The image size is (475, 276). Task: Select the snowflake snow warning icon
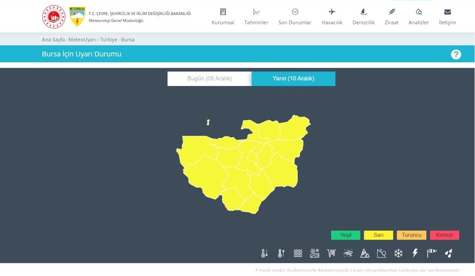coord(399,253)
